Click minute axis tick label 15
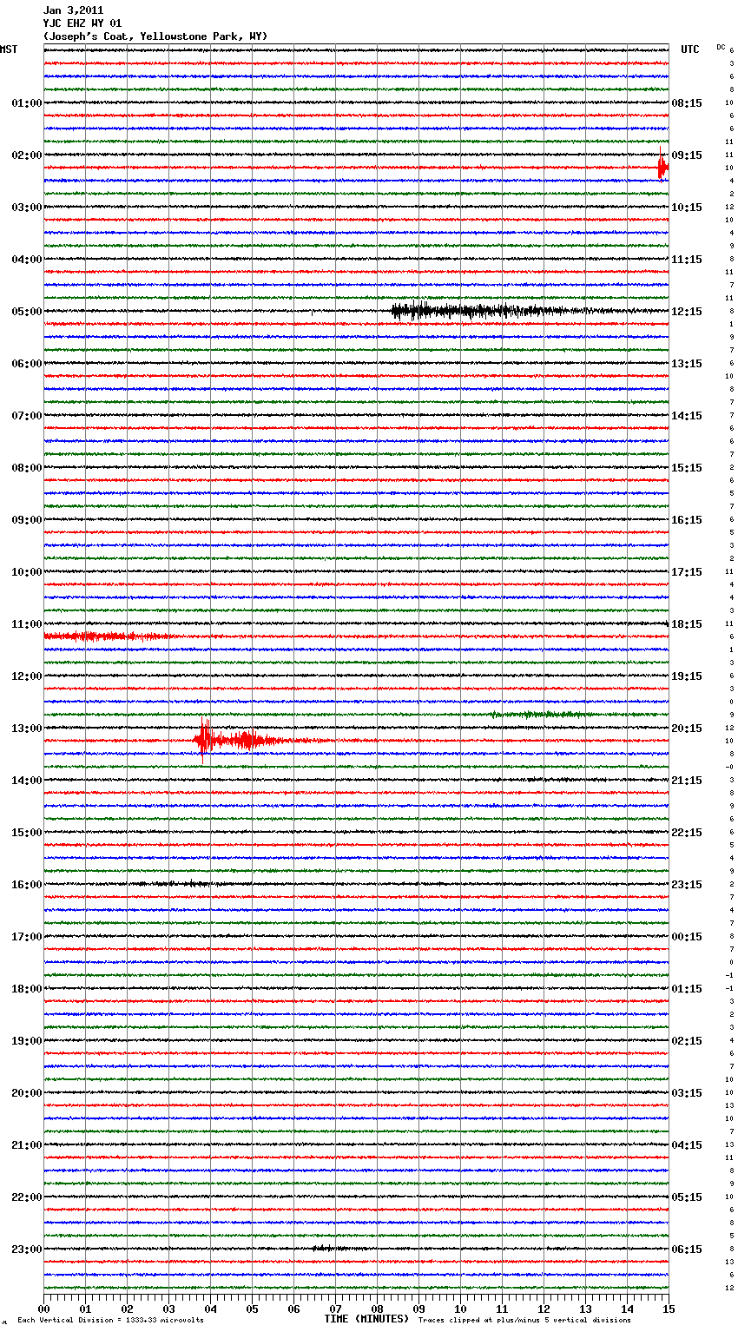 668,1309
